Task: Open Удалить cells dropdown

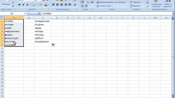Action: pos(136,2)
